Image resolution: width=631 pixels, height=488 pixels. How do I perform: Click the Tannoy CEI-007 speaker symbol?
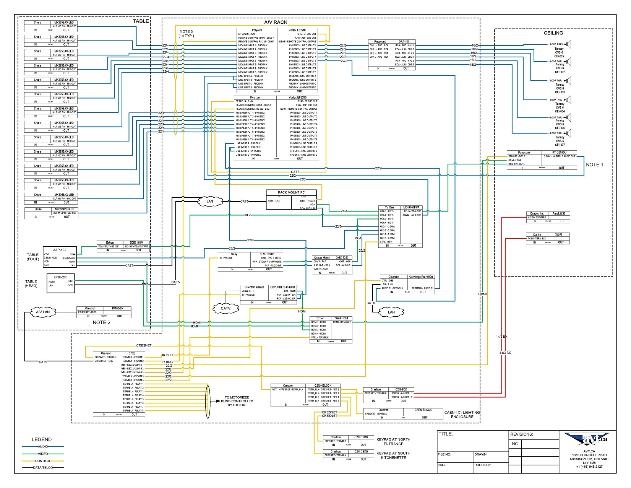click(568, 133)
